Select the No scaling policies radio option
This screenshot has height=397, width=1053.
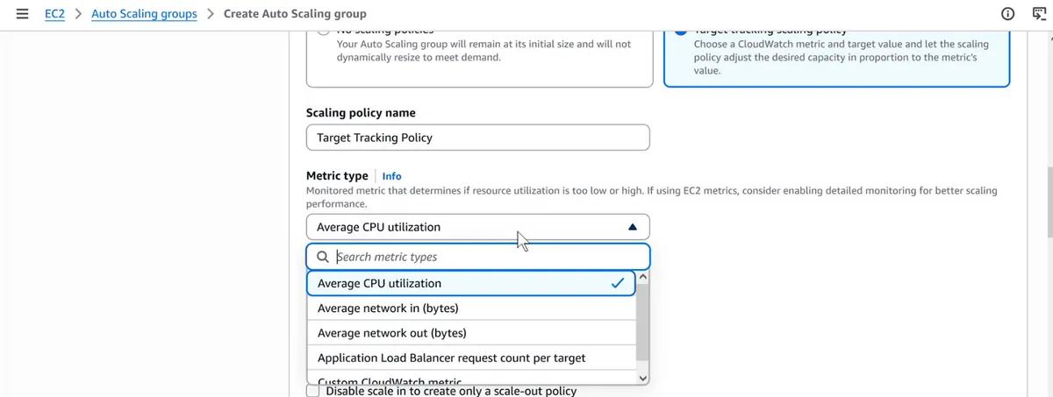tap(324, 32)
